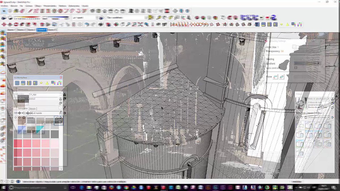Open the Extensiones menu

coord(74,6)
